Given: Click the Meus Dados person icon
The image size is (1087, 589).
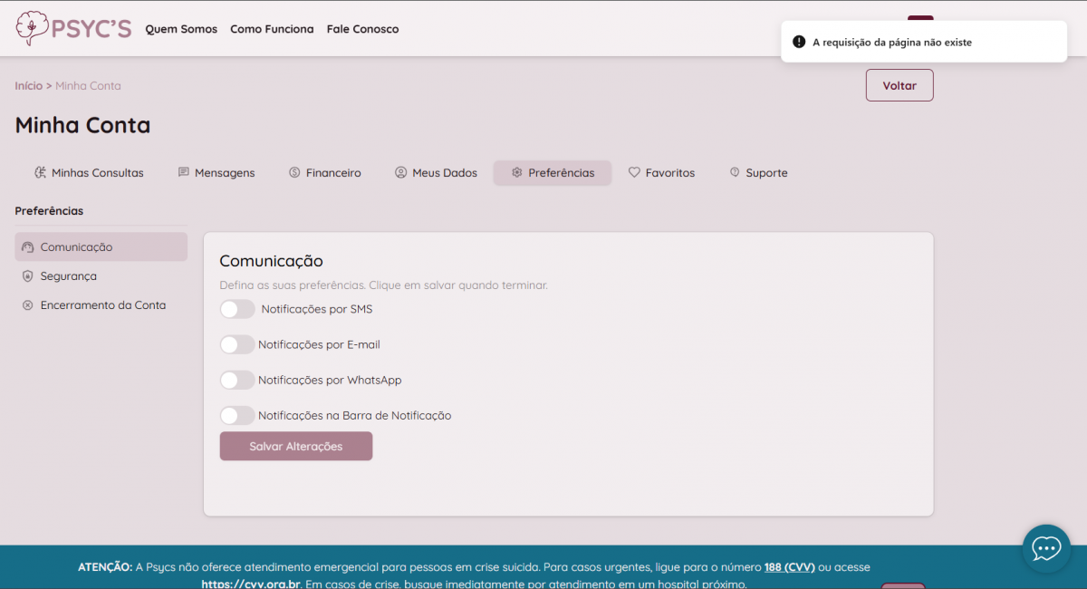Looking at the screenshot, I should pyautogui.click(x=400, y=173).
